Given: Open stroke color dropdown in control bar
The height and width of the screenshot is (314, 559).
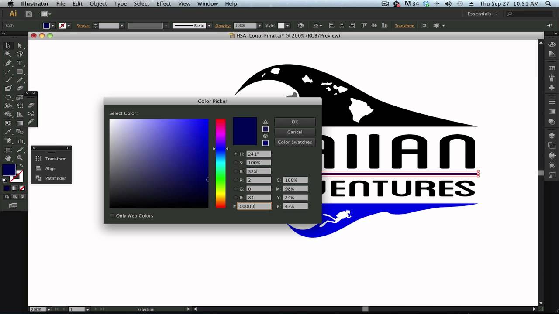Looking at the screenshot, I should [69, 26].
